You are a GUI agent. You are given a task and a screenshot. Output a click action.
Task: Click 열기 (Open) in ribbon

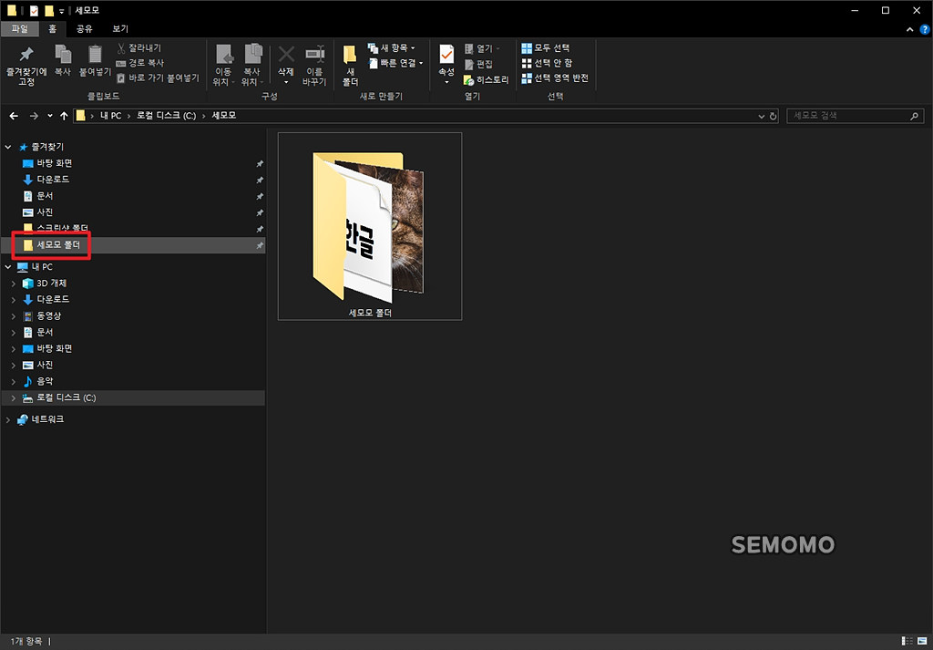pyautogui.click(x=482, y=48)
